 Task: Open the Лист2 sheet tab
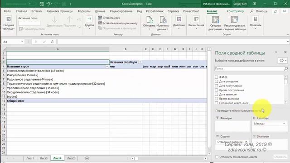[x=71, y=158]
